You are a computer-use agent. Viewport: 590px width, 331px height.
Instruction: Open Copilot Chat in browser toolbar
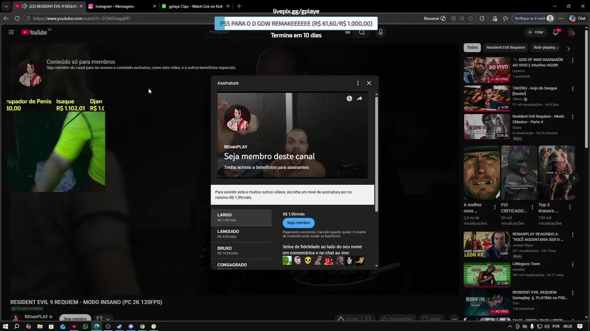(578, 18)
